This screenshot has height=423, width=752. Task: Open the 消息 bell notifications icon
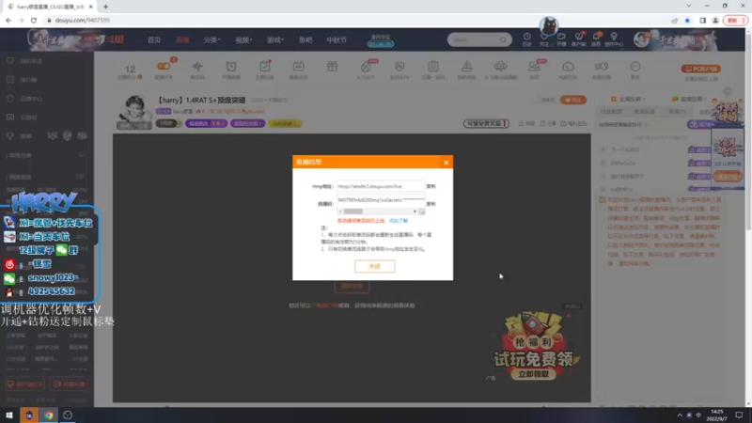tap(596, 39)
